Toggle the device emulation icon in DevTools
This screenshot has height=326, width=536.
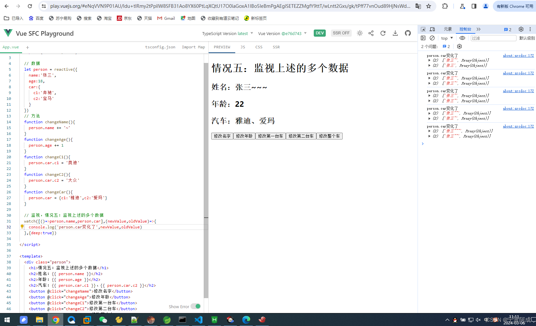432,29
